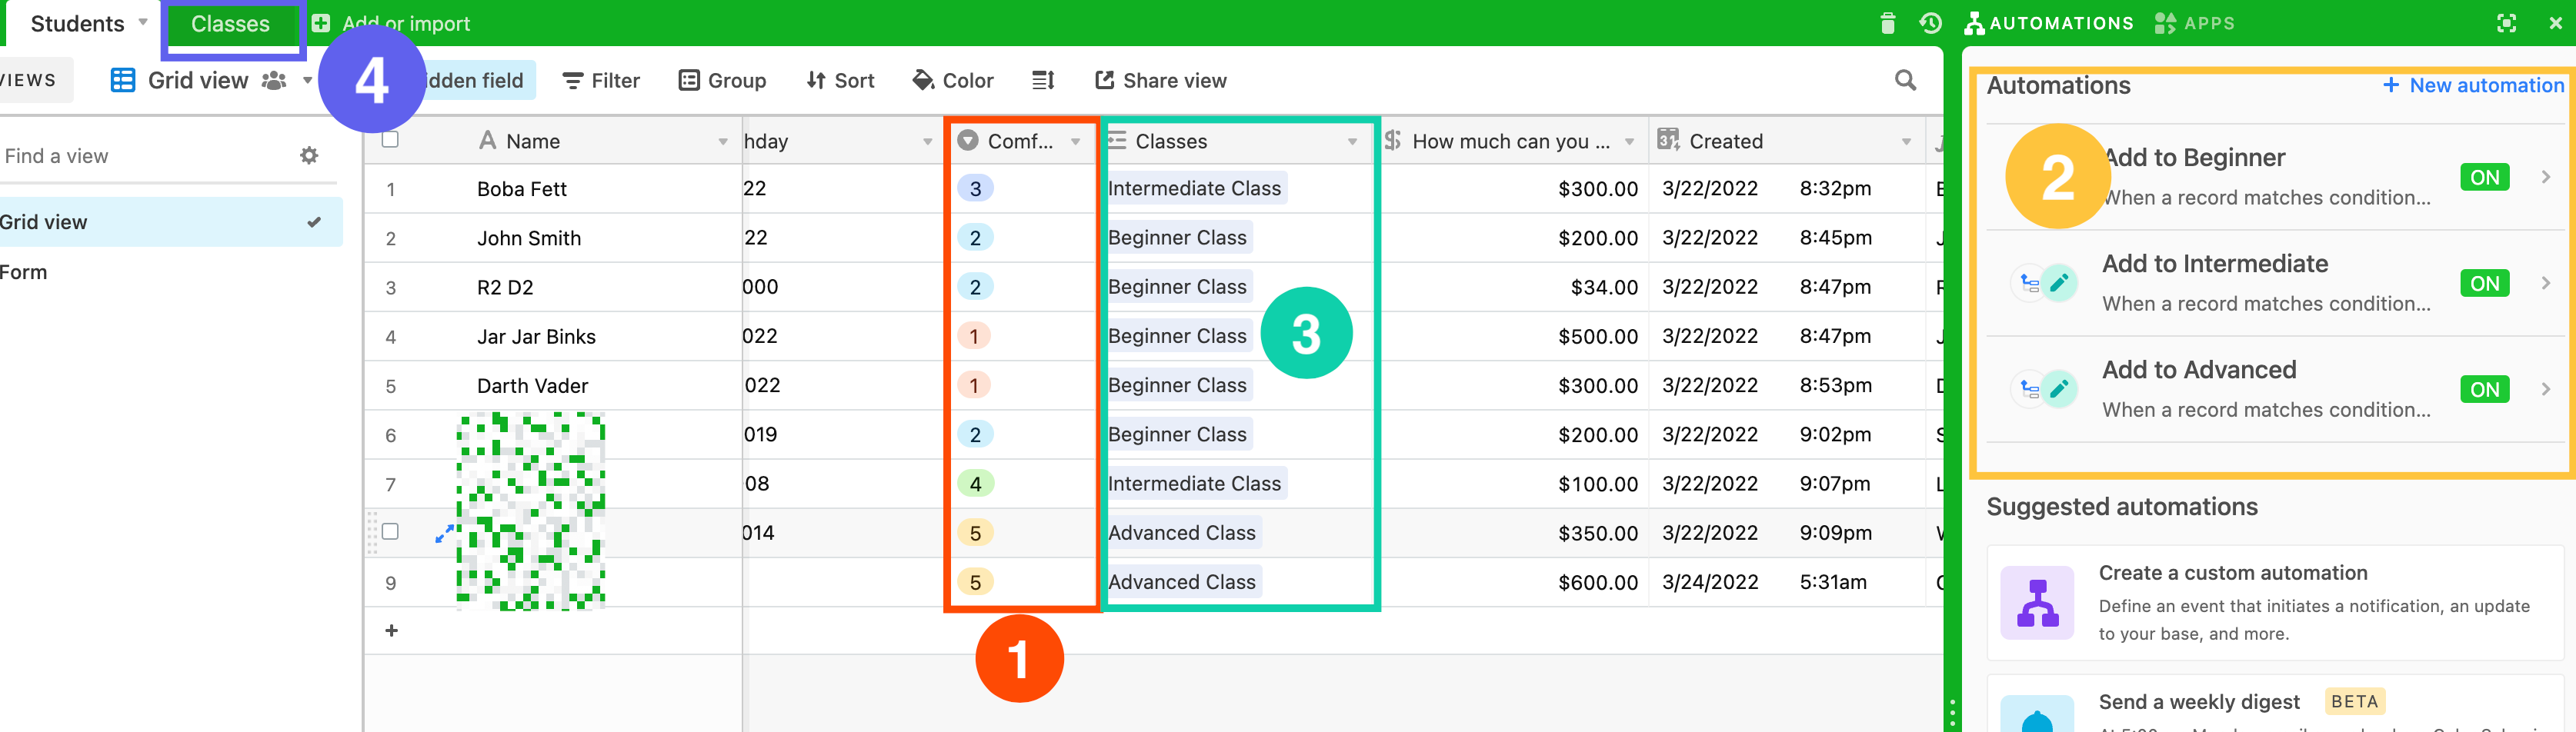Click the Color button
2576x732 pixels.
point(953,80)
